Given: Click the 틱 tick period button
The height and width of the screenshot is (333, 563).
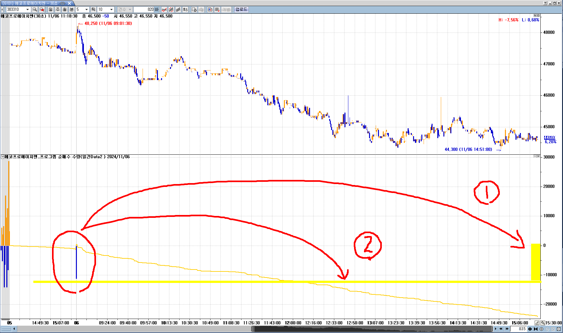Looking at the screenshot, I should pos(93,10).
